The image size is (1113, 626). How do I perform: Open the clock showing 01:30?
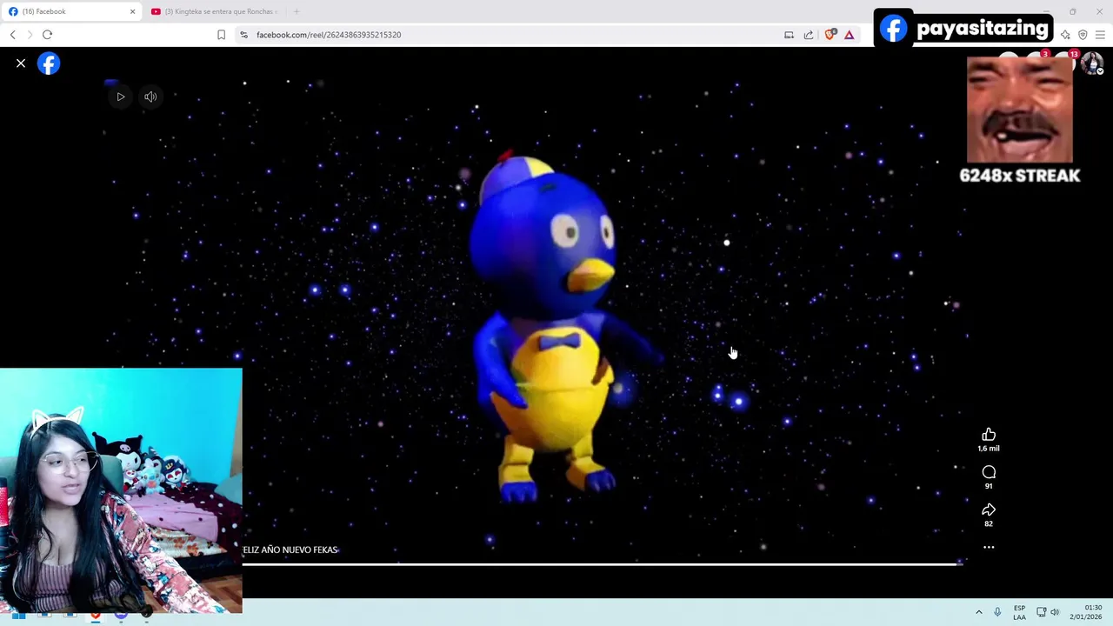tap(1086, 612)
